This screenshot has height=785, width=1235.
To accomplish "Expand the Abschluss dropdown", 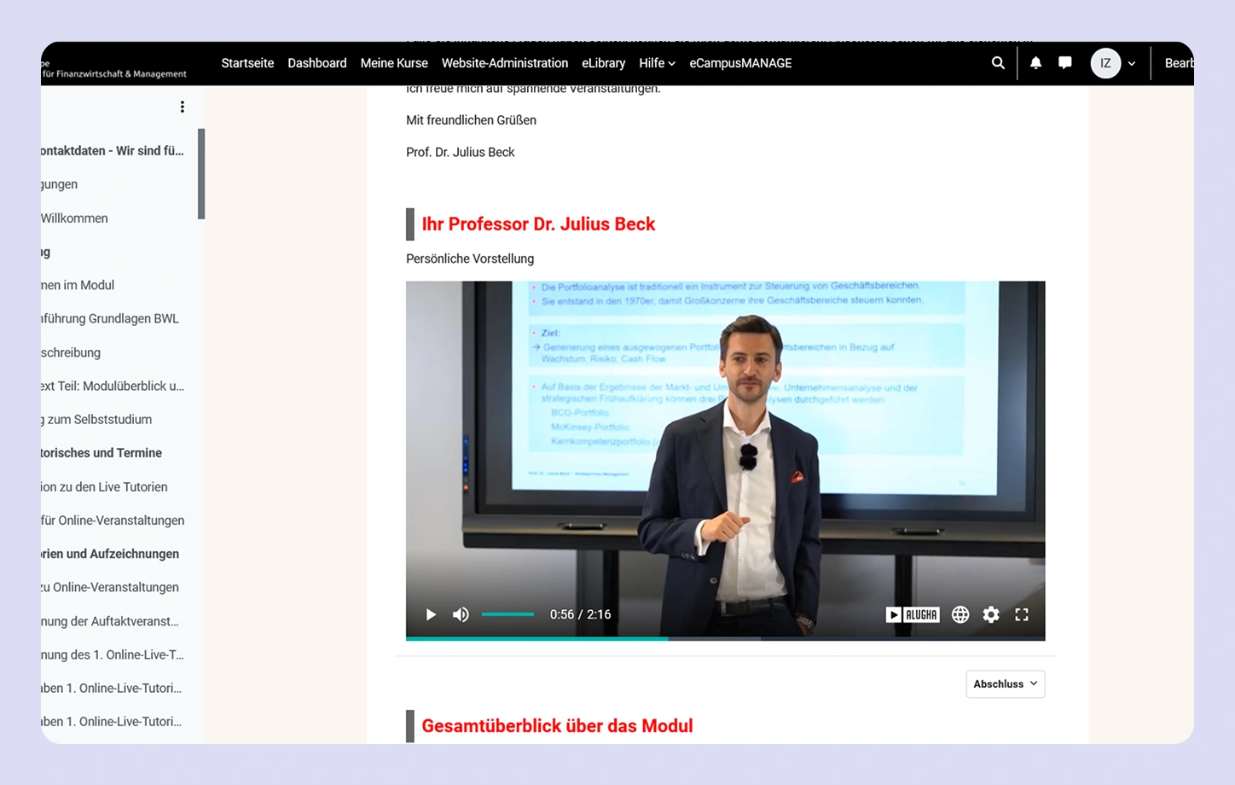I will tap(1005, 684).
